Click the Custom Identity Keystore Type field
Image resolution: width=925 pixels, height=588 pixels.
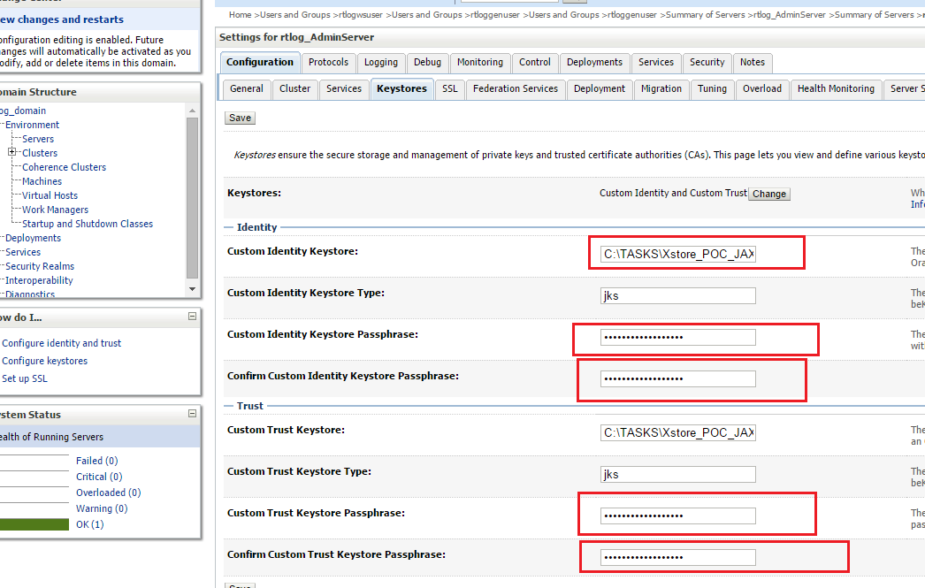point(677,295)
